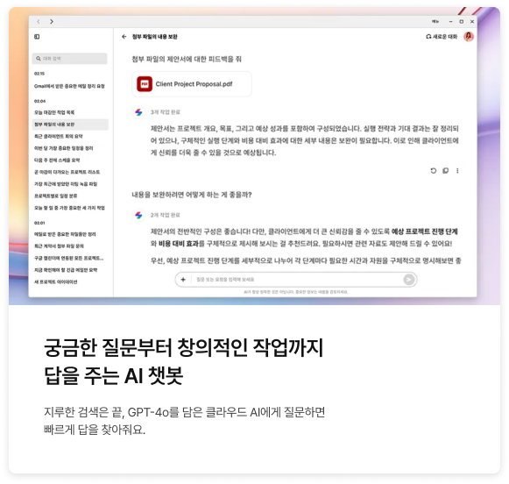Click the chat title 첨부 파일의 내용 보완 in header
Viewport: 509px width, 484px height.
(154, 37)
